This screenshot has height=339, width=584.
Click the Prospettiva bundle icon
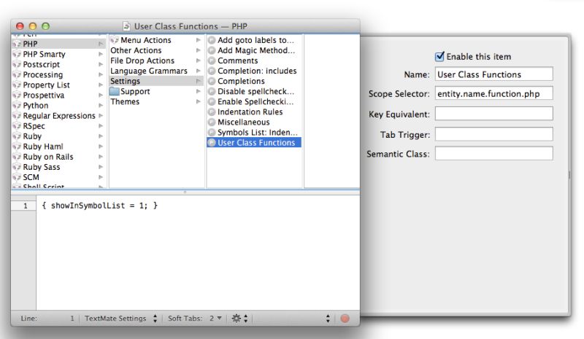17,96
